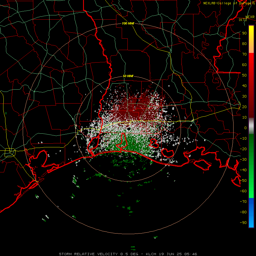Screen dimensions: 256x256
Task: Click the -40 value on velocity scale
Action: click(x=243, y=170)
